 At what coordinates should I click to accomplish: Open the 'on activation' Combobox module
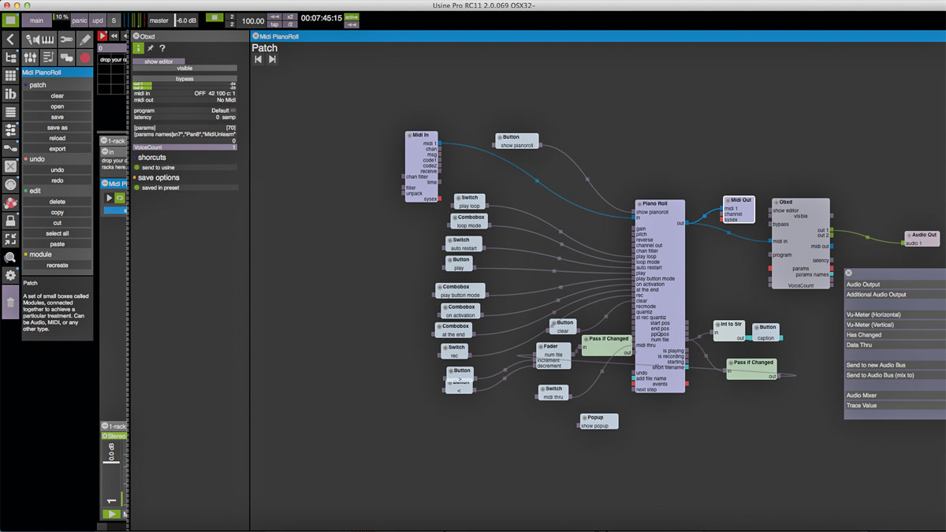(460, 311)
